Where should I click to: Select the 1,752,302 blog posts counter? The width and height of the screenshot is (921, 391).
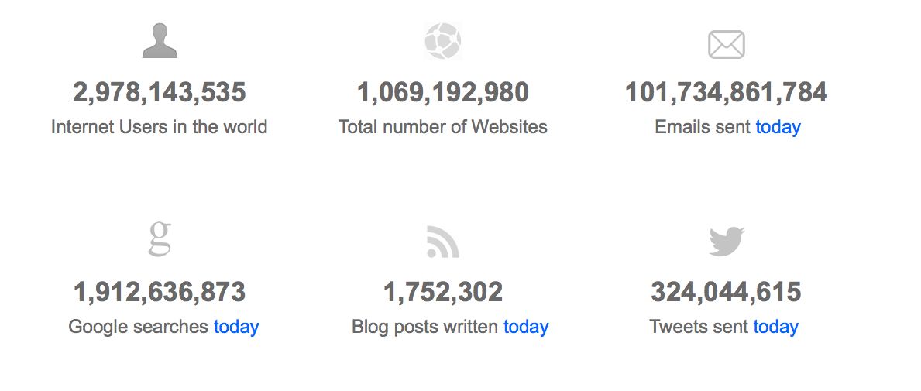tap(443, 293)
